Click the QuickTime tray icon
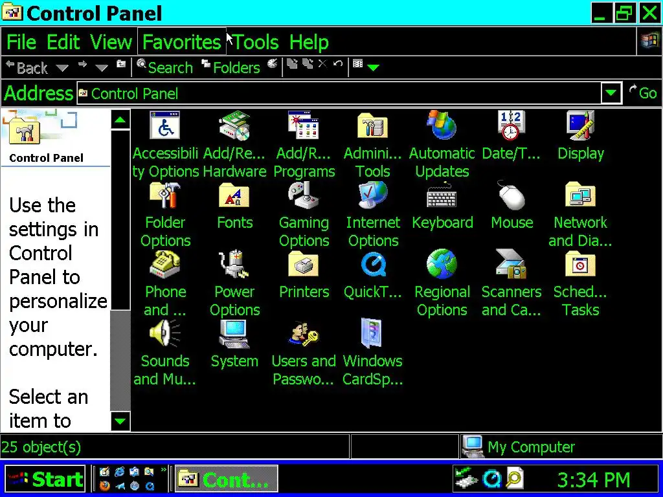Image resolution: width=663 pixels, height=497 pixels. coord(492,479)
